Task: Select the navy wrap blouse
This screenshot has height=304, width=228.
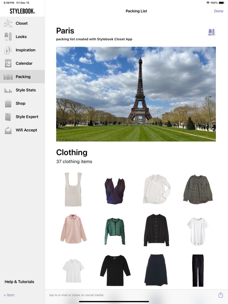Action: pos(115,191)
